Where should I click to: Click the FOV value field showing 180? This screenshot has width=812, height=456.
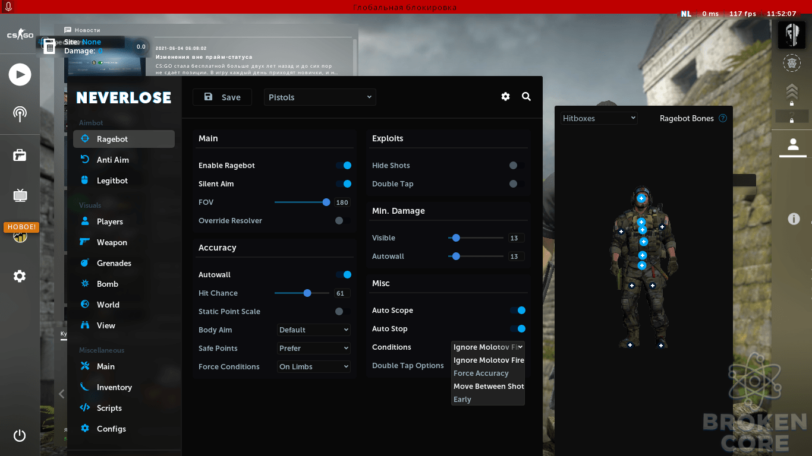coord(342,202)
